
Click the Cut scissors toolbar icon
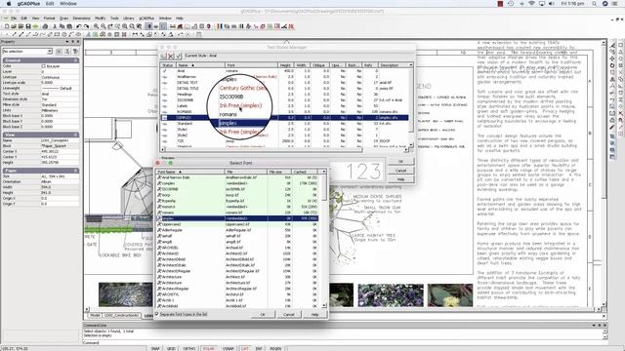(x=55, y=26)
